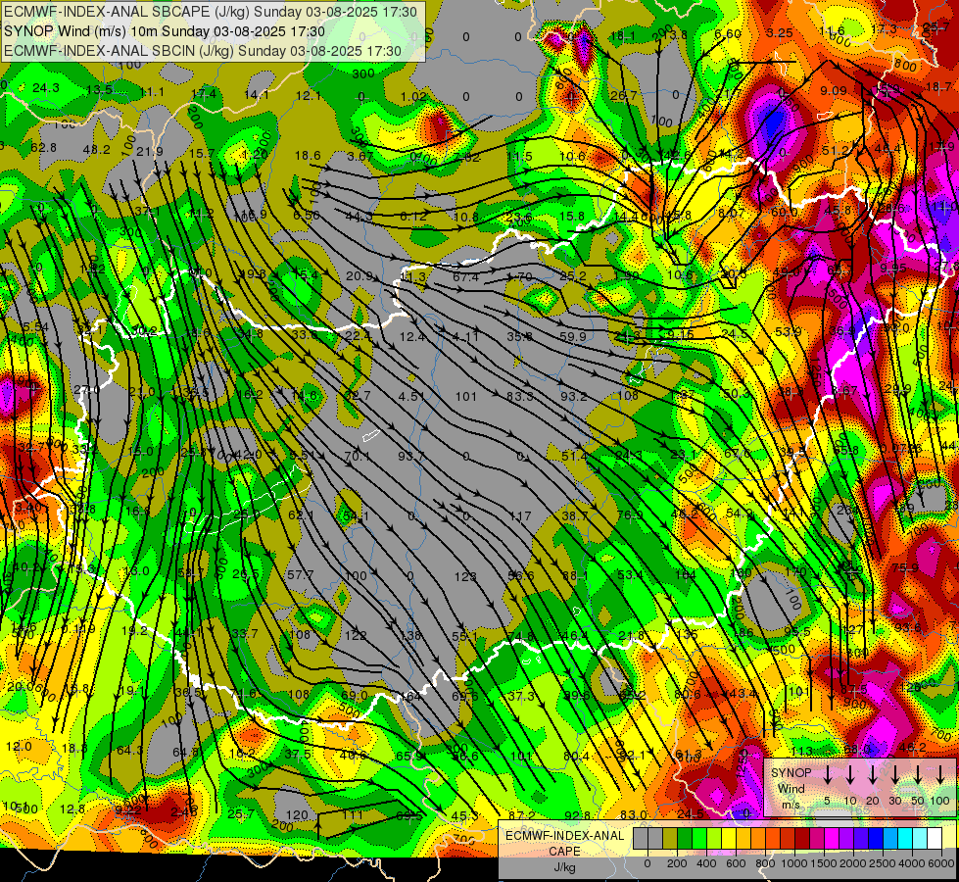The height and width of the screenshot is (882, 959).
Task: Click the 59.9 value on the map
Action: click(573, 336)
